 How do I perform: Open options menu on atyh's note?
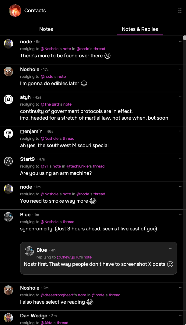(x=181, y=97)
